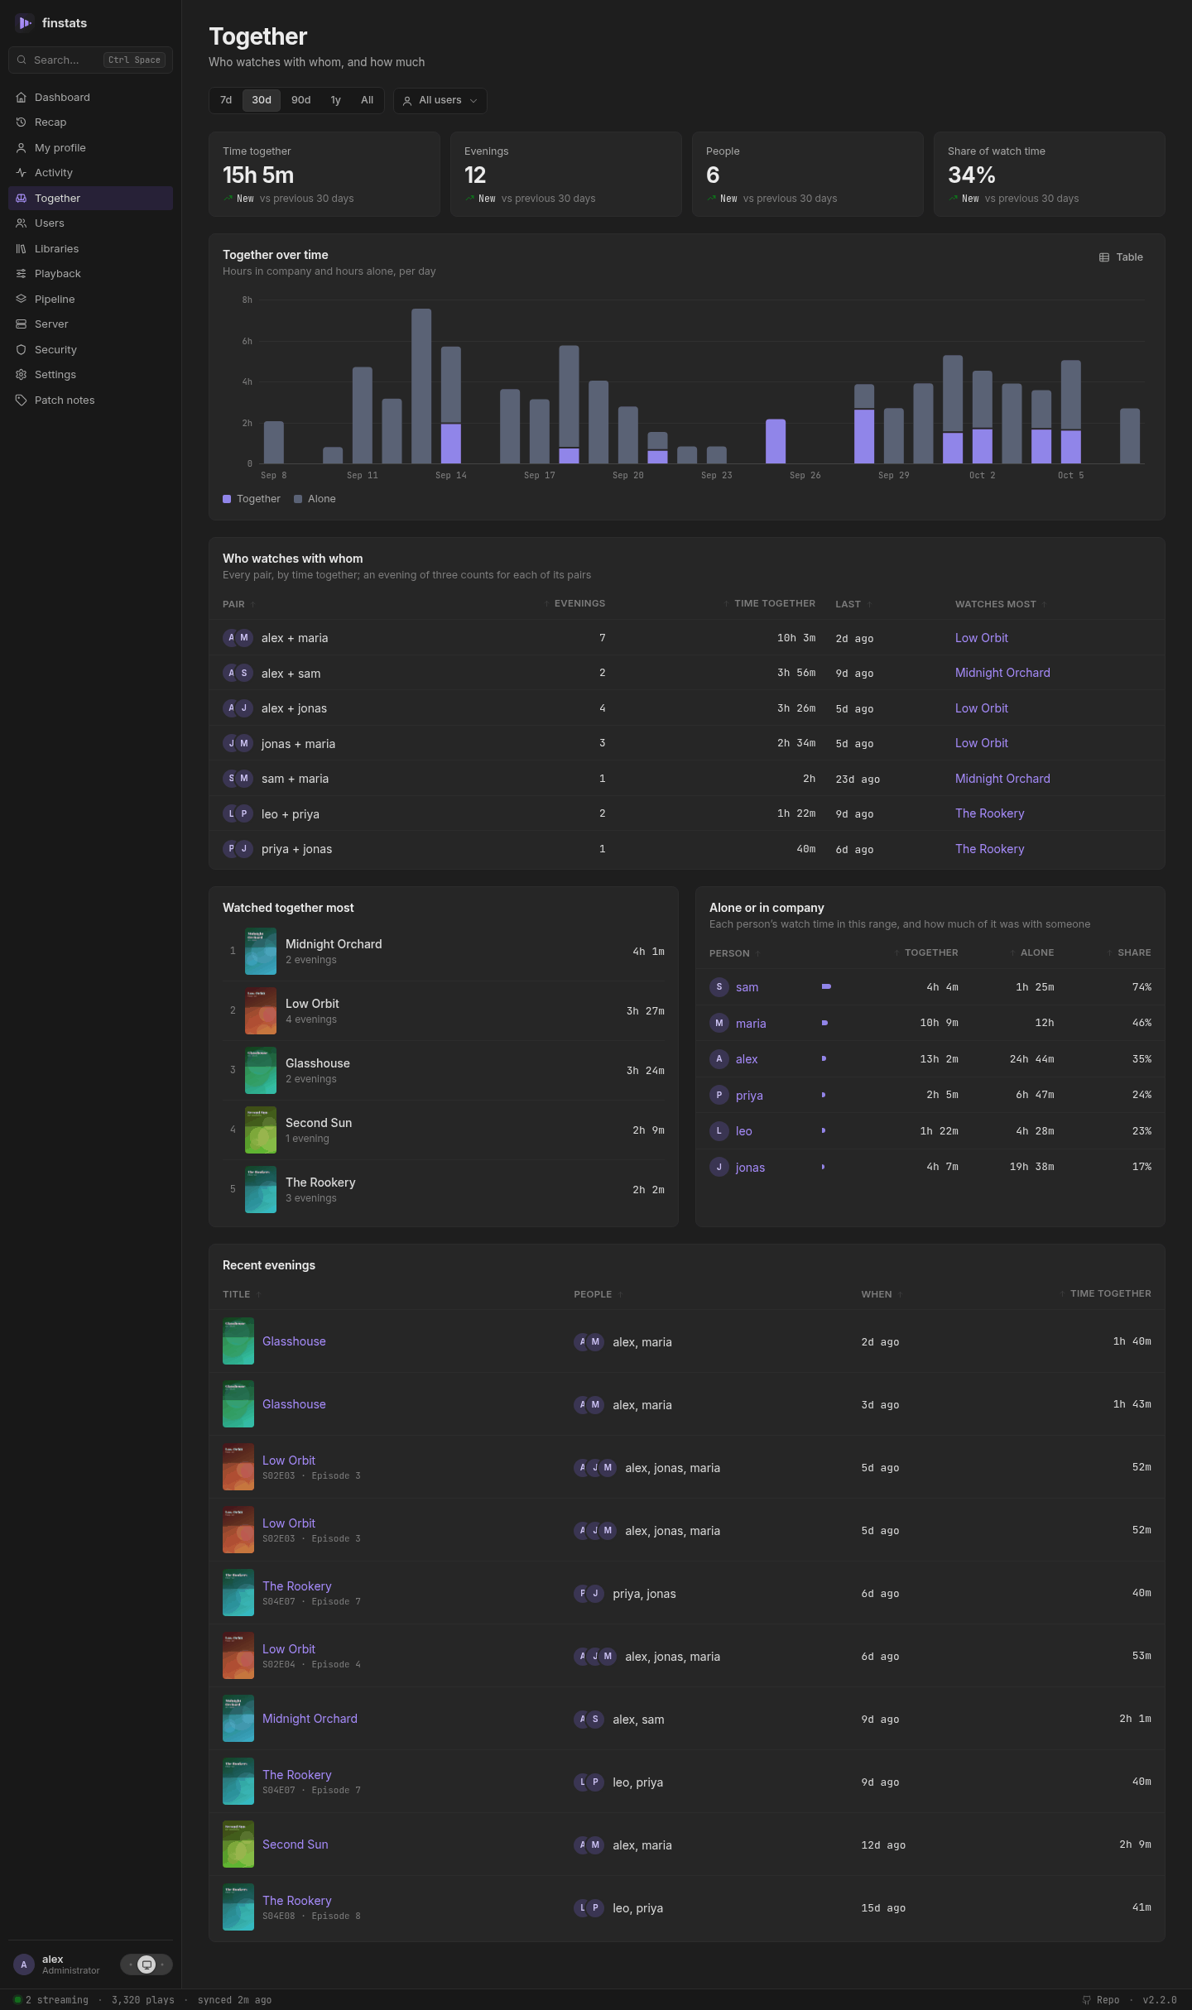The image size is (1192, 2010).
Task: Open the Users page in sidebar
Action: [x=91, y=223]
